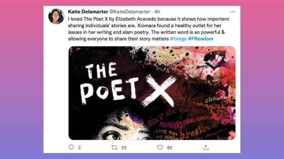The height and width of the screenshot is (159, 284).
Task: Follow the #FReadom hashtag link
Action: point(201,39)
